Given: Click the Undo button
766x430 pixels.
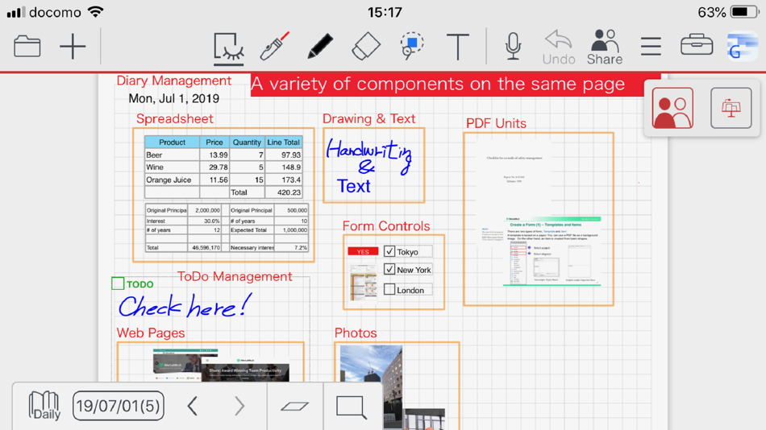Looking at the screenshot, I should pyautogui.click(x=559, y=48).
